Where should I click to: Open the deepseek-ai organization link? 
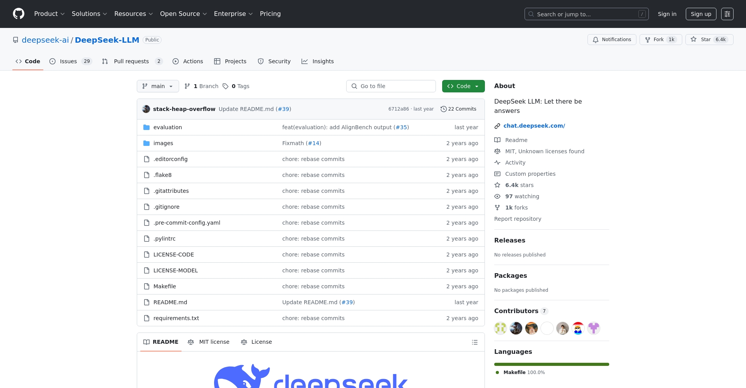tap(45, 40)
